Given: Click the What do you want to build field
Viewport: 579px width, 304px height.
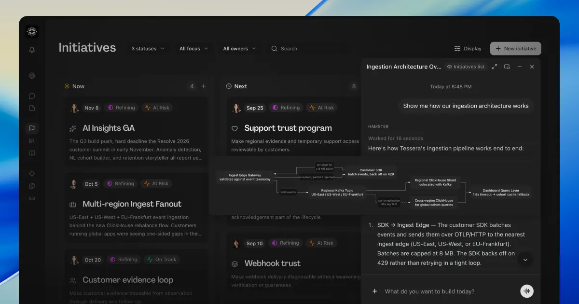Looking at the screenshot, I should [x=446, y=291].
